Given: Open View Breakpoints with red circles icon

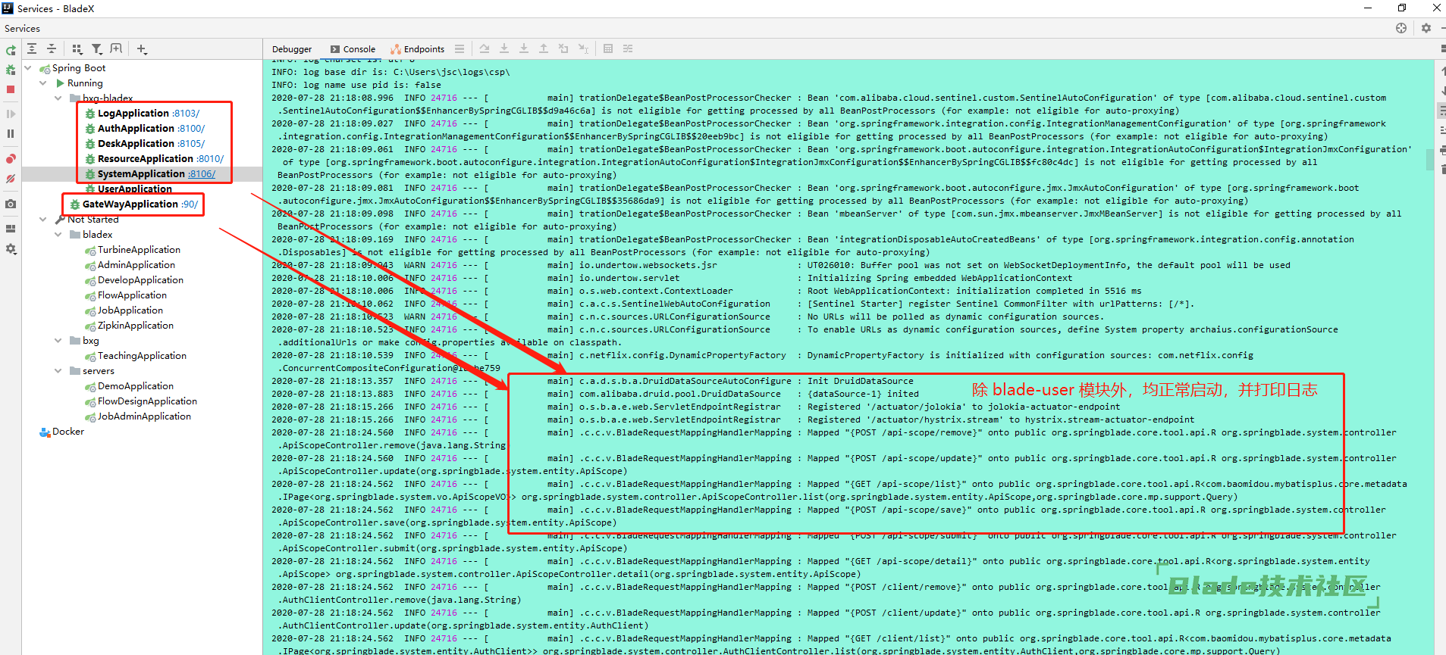Looking at the screenshot, I should click(11, 159).
